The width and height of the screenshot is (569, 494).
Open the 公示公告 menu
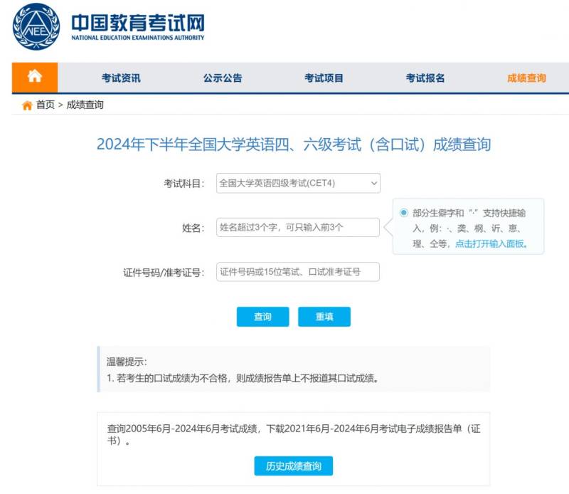coord(223,78)
